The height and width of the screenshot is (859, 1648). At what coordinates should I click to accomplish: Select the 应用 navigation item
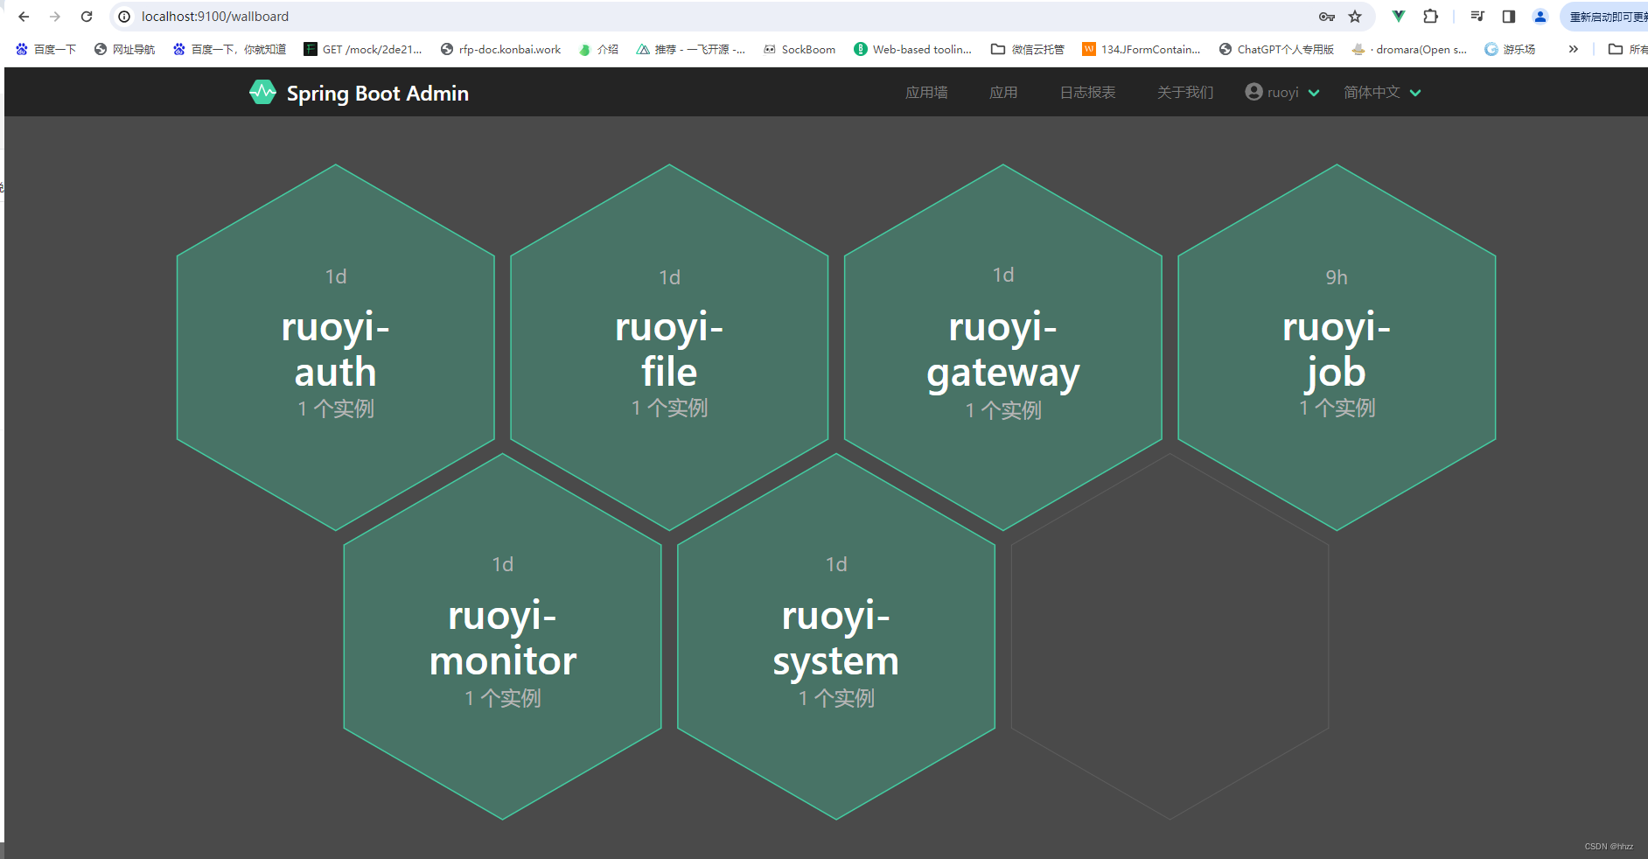1003,92
